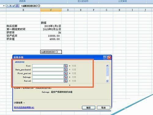The image size is (153, 115).
Task: Focus the Salvage input field
Action: pyautogui.click(x=48, y=77)
